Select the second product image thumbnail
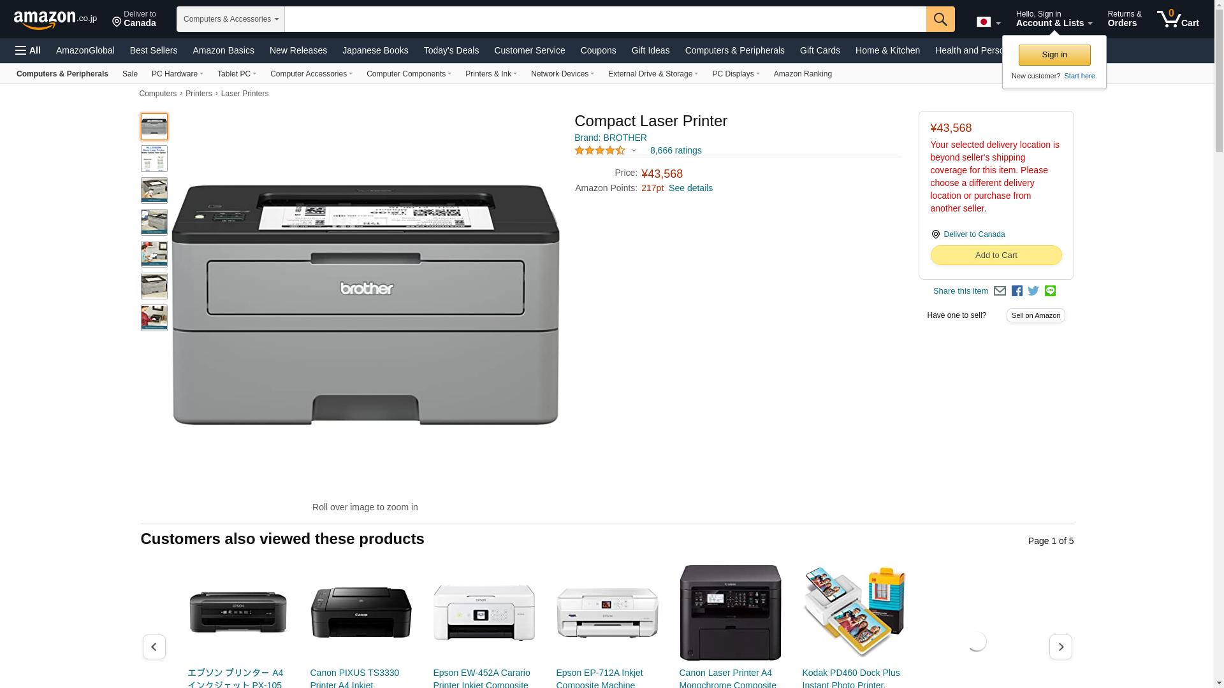1224x688 pixels. 154,159
